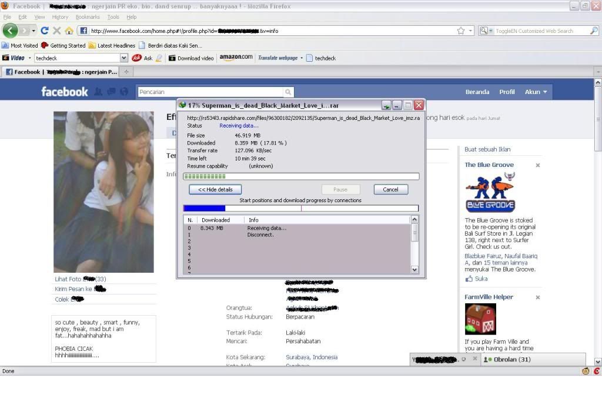Open amazon.com toolbar shortcut
Viewport: 602px width, 395px height.
[x=236, y=57]
